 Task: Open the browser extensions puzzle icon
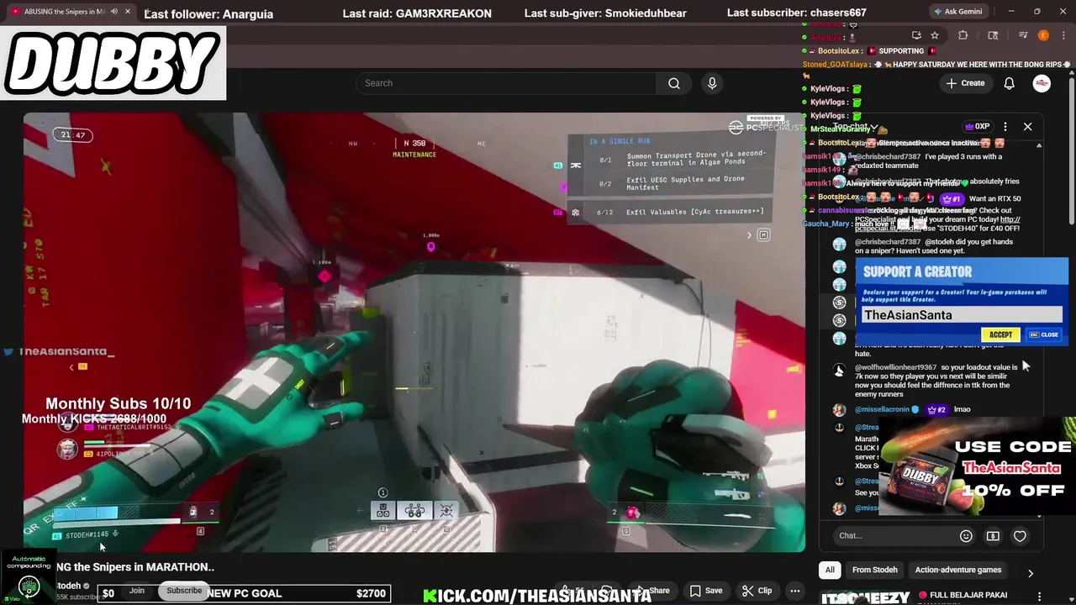[963, 35]
